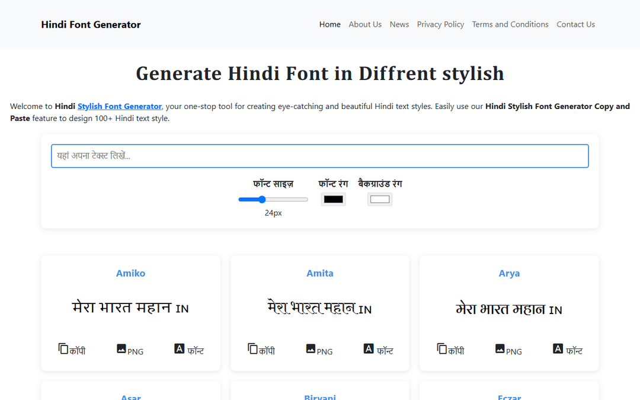Open the white background color picker
This screenshot has width=640, height=400.
(x=380, y=199)
